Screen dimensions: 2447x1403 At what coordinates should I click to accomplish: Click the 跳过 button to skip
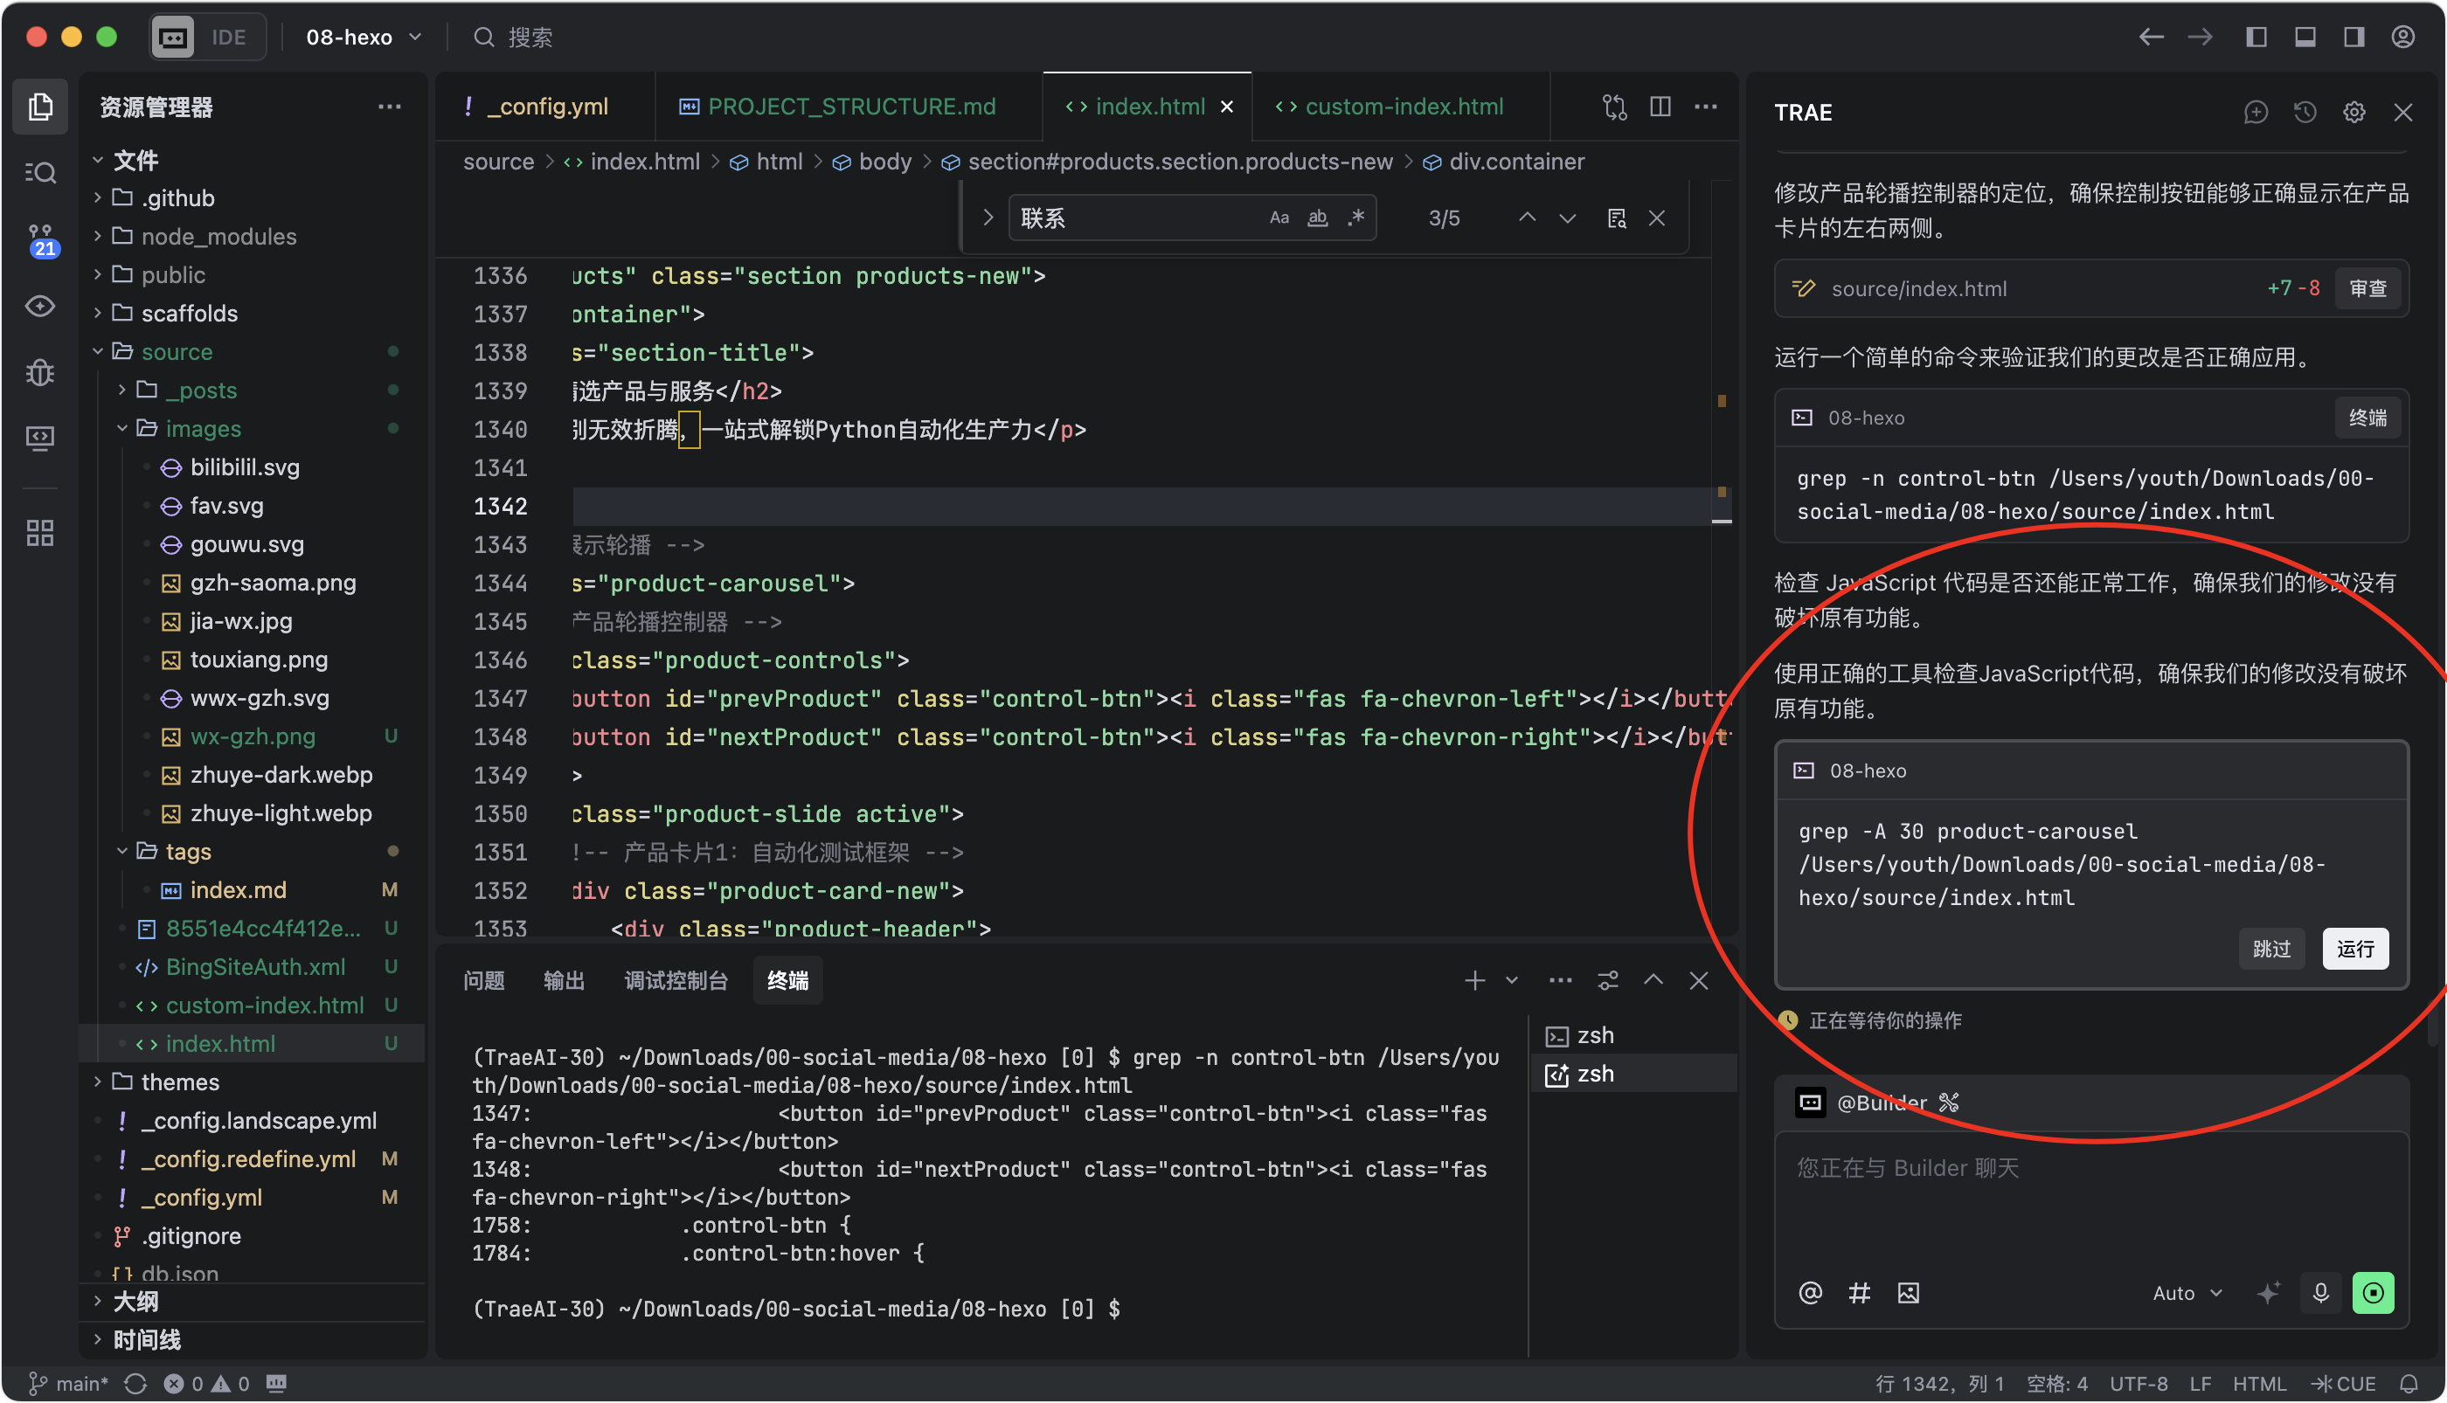point(2270,949)
